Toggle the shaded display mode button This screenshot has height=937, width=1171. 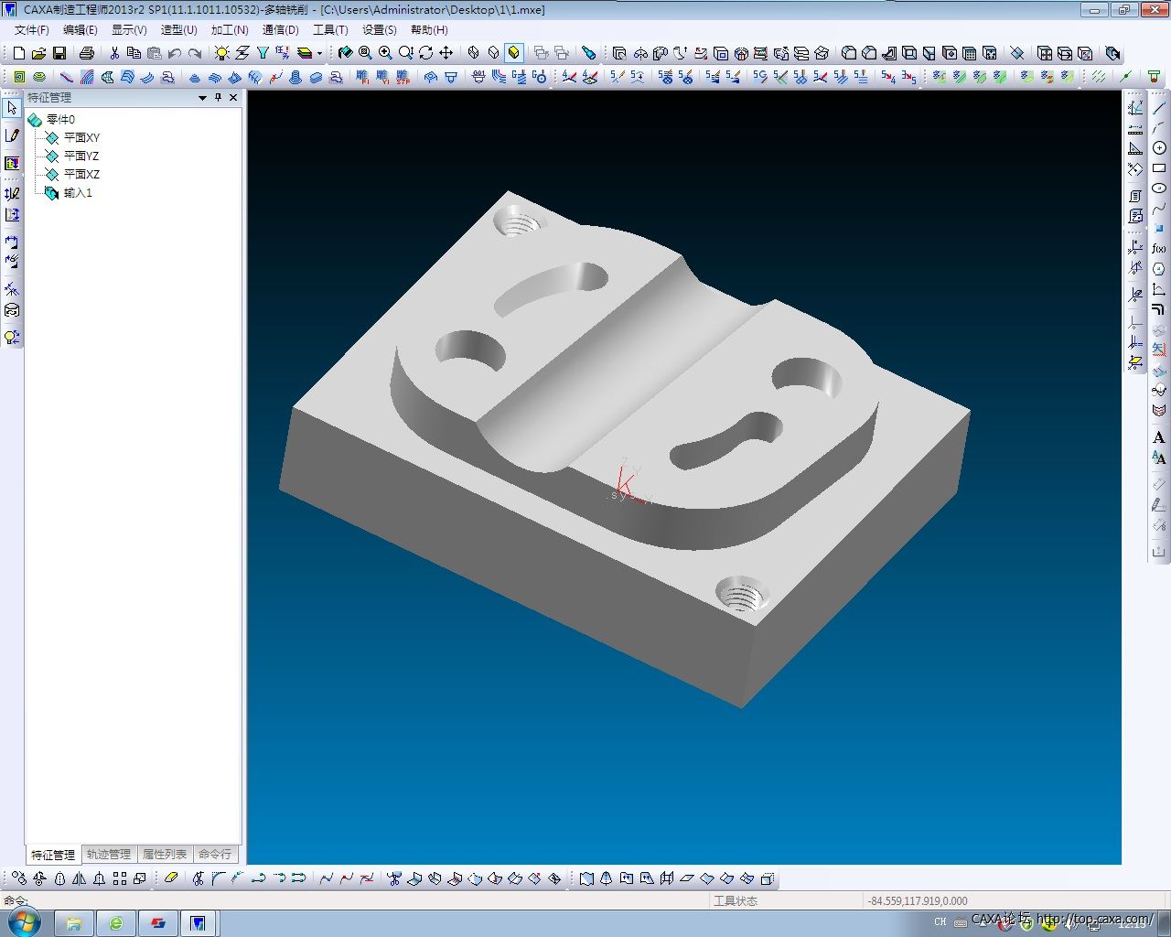coord(514,53)
